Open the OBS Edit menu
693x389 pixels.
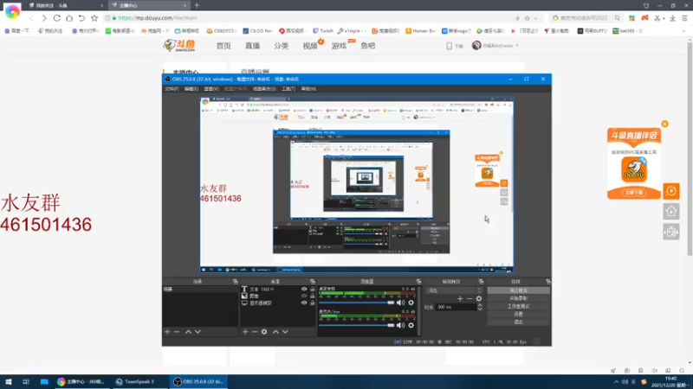tap(191, 89)
